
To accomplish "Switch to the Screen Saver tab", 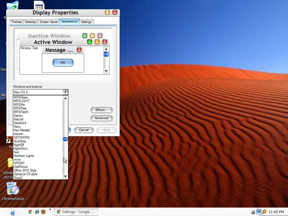I will (49, 22).
